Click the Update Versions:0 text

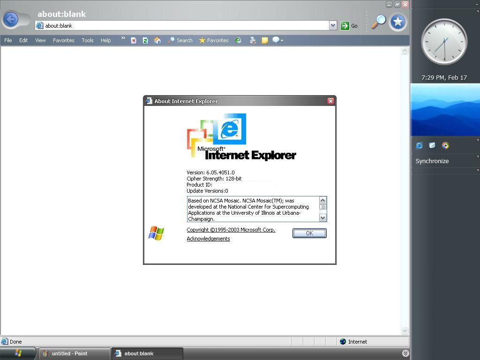tap(207, 191)
